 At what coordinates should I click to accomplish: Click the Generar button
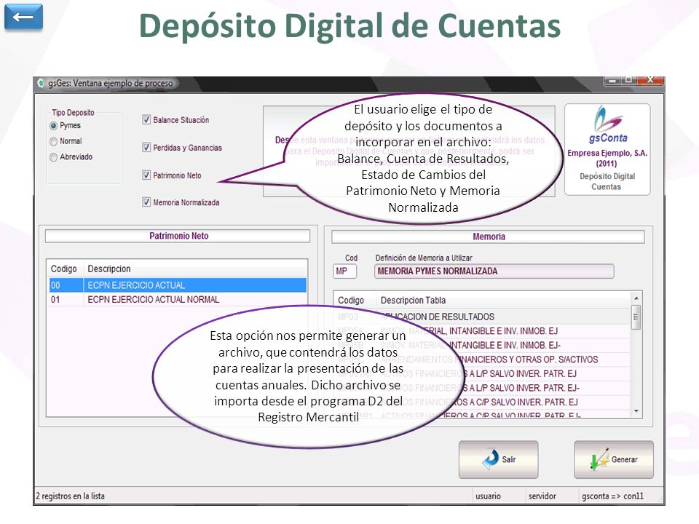point(614,459)
